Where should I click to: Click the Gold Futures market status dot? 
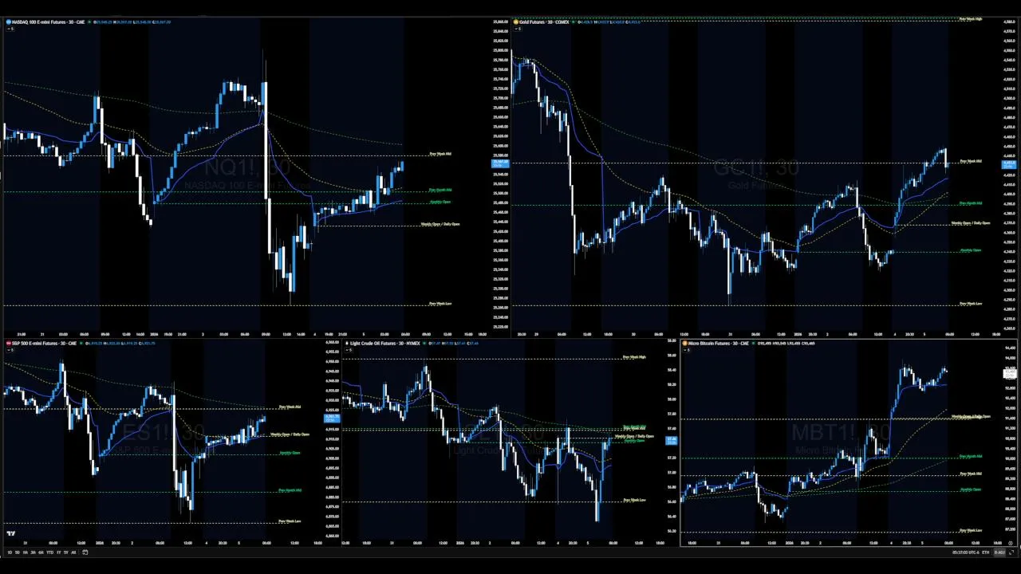coord(574,22)
